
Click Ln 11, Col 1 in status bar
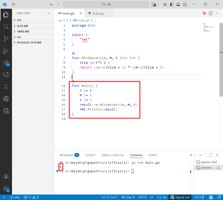pos(109,197)
